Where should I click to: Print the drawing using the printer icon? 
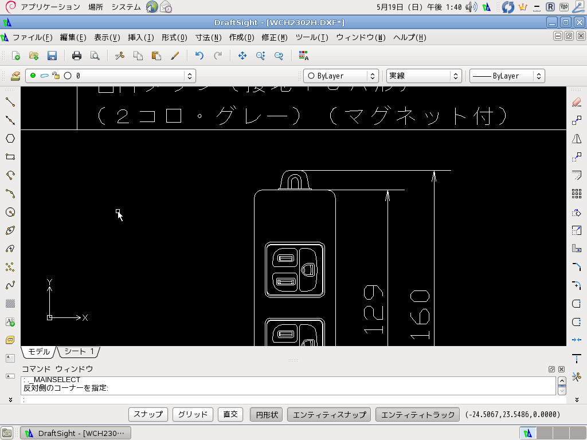point(77,56)
